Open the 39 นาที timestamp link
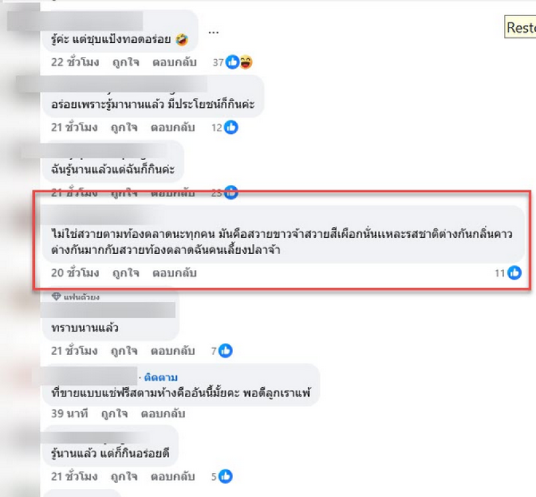Image resolution: width=536 pixels, height=497 pixels. [69, 414]
